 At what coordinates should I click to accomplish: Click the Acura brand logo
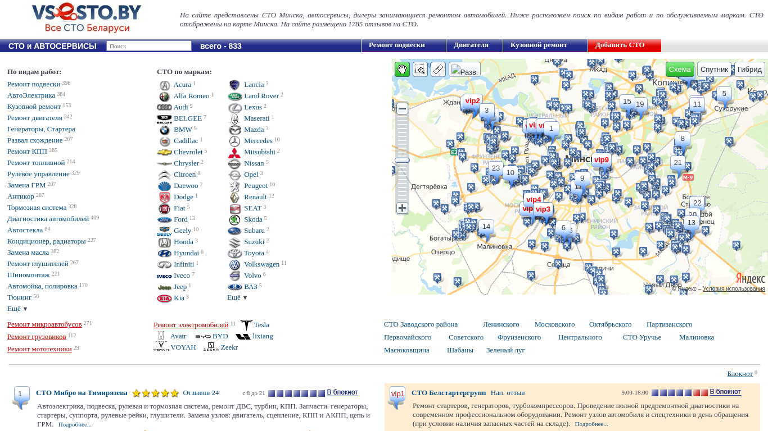point(164,85)
